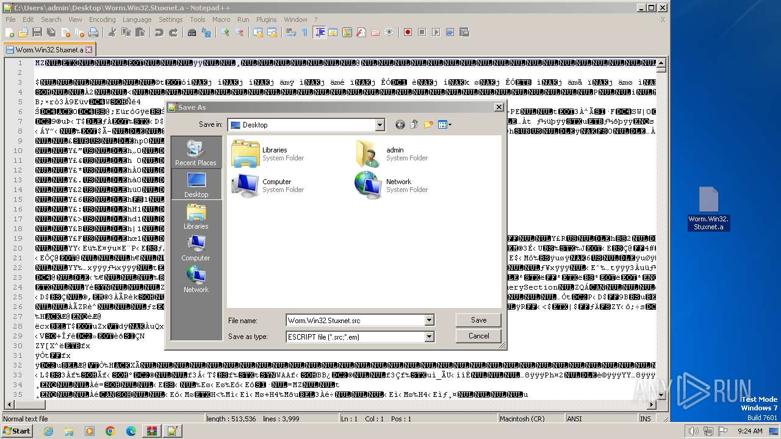Click the Playback macro icon
781x439 pixels.
(x=436, y=32)
